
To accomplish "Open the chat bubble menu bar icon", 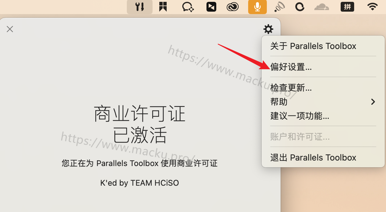I will pos(187,7).
